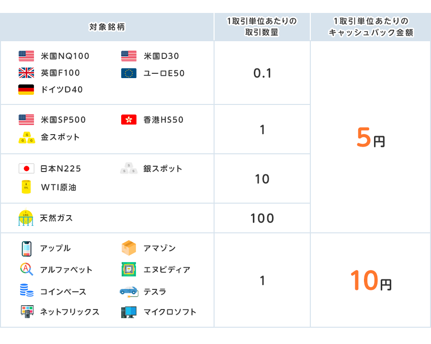
Task: Select the 0.1 trade quantity cell
Action: tap(261, 72)
